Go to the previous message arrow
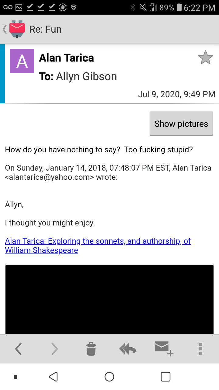This screenshot has width=219, height=390. (19, 349)
